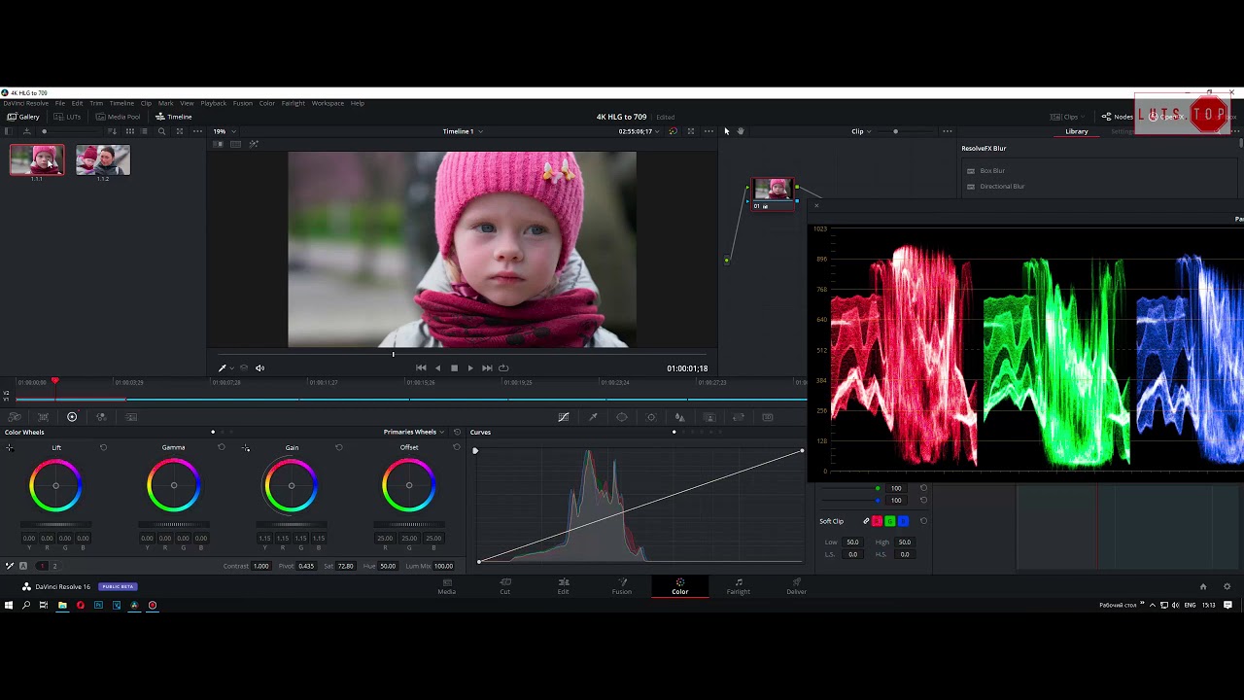Adjust the node editor zoom slider
The height and width of the screenshot is (700, 1244).
895,131
